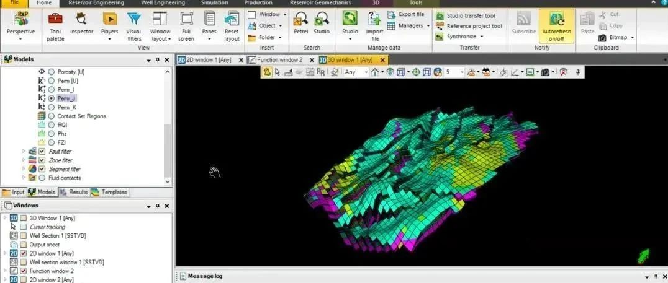Image resolution: width=668 pixels, height=283 pixels.
Task: Select the arrow pointer tool in 3D toolbar
Action: tap(278, 72)
